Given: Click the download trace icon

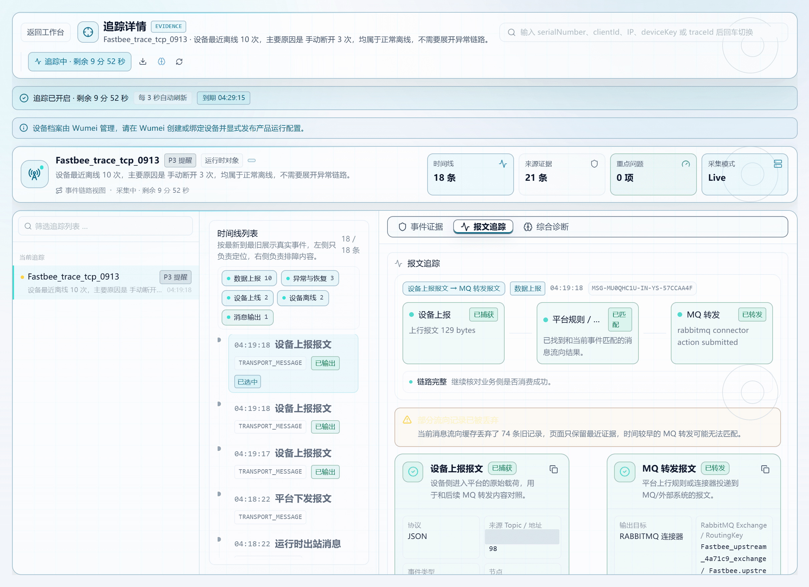Looking at the screenshot, I should [143, 62].
